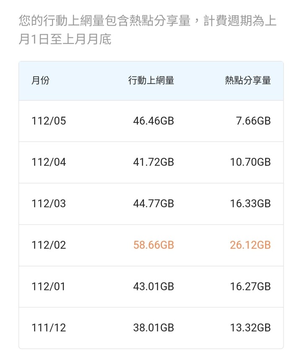Click the 月份 column header
Image resolution: width=302 pixels, height=359 pixels.
coord(40,80)
